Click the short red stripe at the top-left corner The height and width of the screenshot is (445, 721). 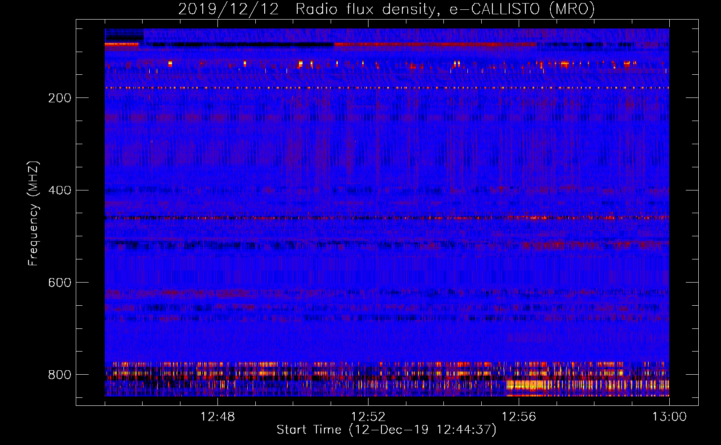click(x=122, y=44)
